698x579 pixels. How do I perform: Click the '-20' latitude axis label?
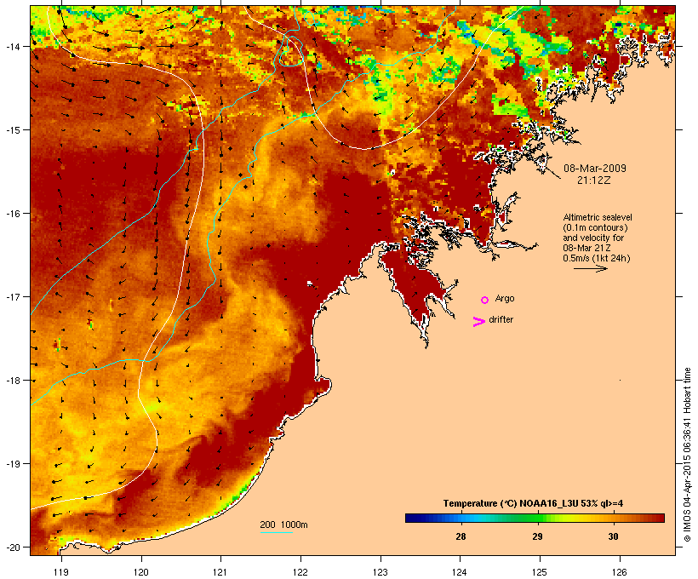pos(13,547)
